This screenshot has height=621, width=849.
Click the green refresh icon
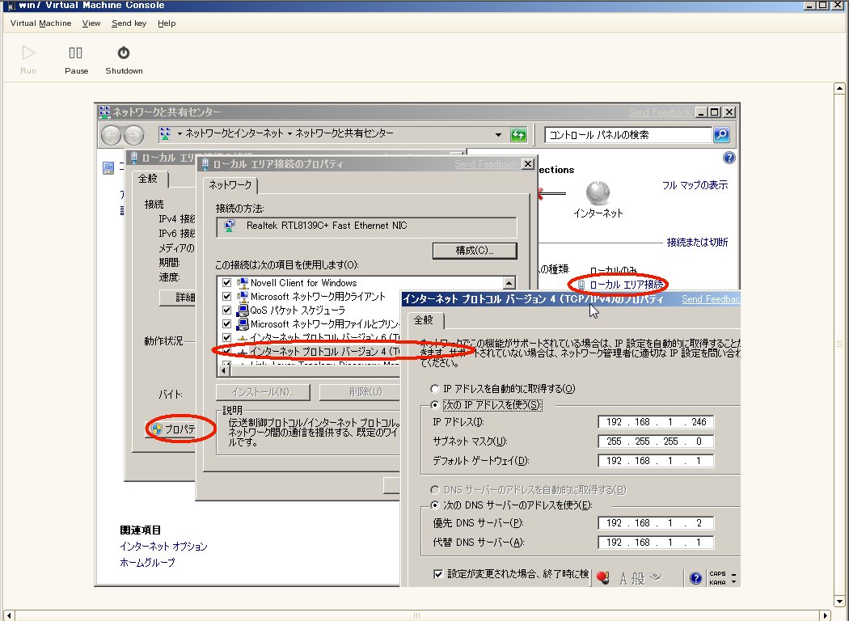pos(519,135)
